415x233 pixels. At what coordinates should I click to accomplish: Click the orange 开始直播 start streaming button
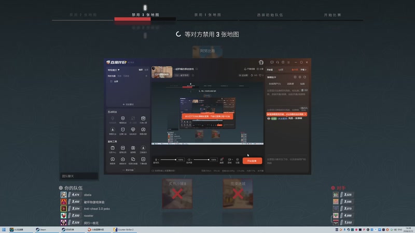click(252, 161)
